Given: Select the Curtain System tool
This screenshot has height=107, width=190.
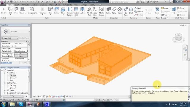Looking at the screenshot, I should pyautogui.click(x=70, y=12).
